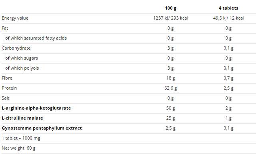Click the Protein '62,6 g' value
Viewport: 259px width, 156px height.
pyautogui.click(x=171, y=88)
